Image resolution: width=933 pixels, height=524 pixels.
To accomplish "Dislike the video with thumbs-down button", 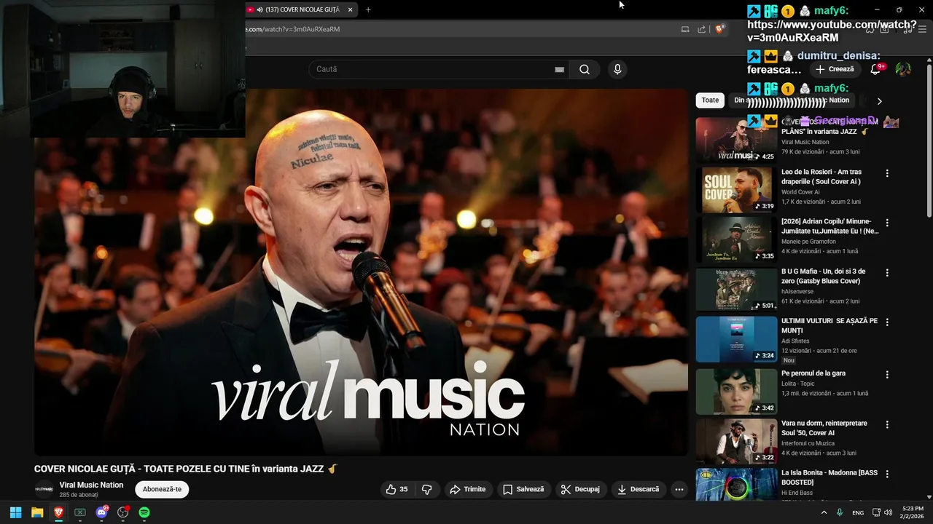I will pyautogui.click(x=427, y=489).
